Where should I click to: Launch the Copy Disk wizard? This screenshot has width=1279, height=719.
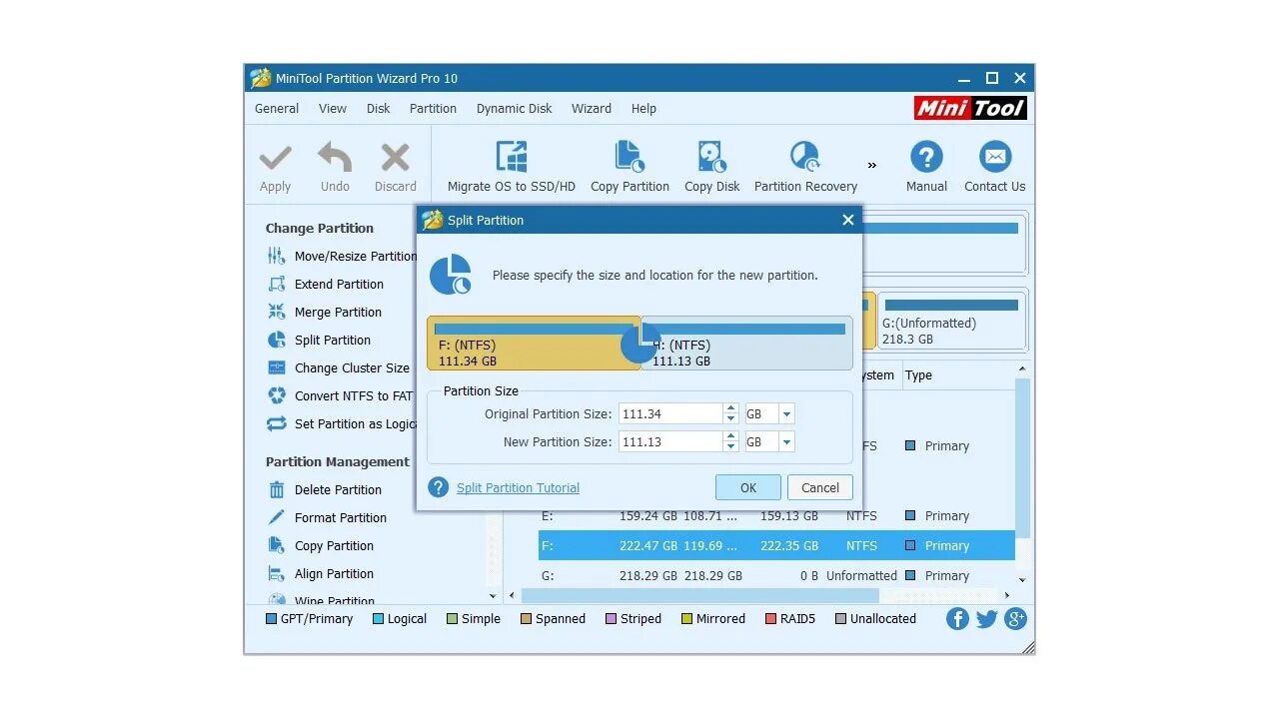point(712,167)
